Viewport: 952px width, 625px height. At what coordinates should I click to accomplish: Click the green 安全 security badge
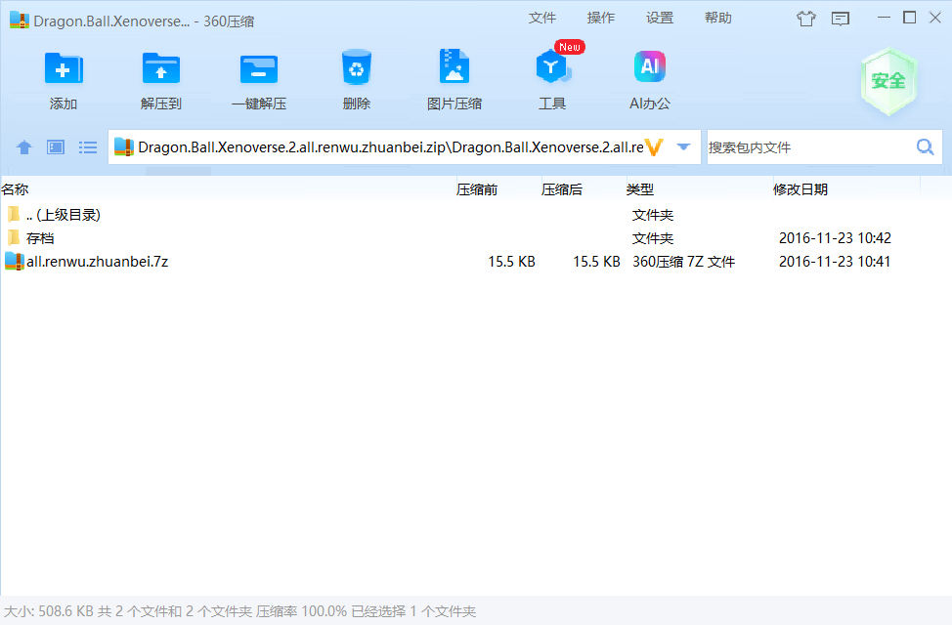pos(888,81)
